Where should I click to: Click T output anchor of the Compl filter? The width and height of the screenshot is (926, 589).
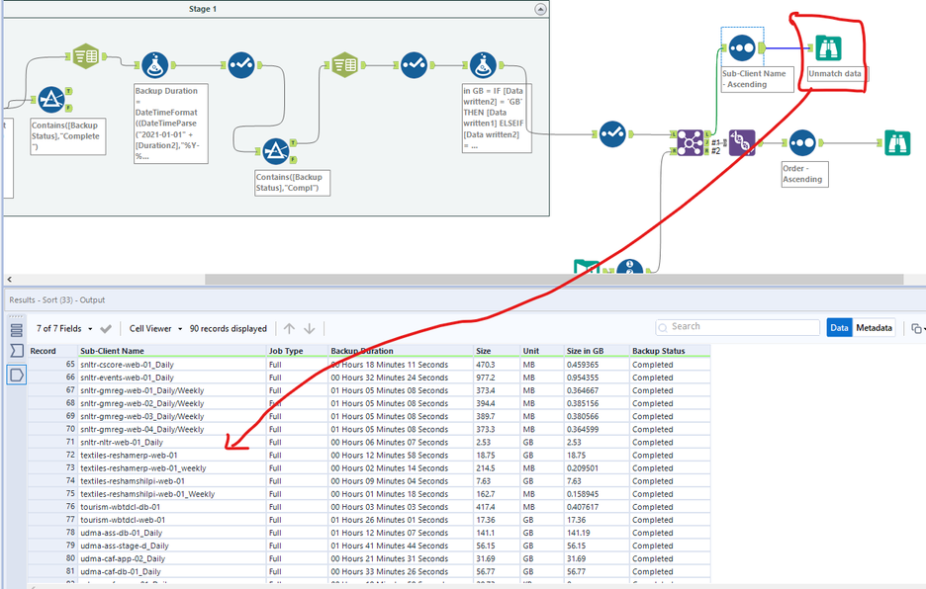click(x=293, y=143)
